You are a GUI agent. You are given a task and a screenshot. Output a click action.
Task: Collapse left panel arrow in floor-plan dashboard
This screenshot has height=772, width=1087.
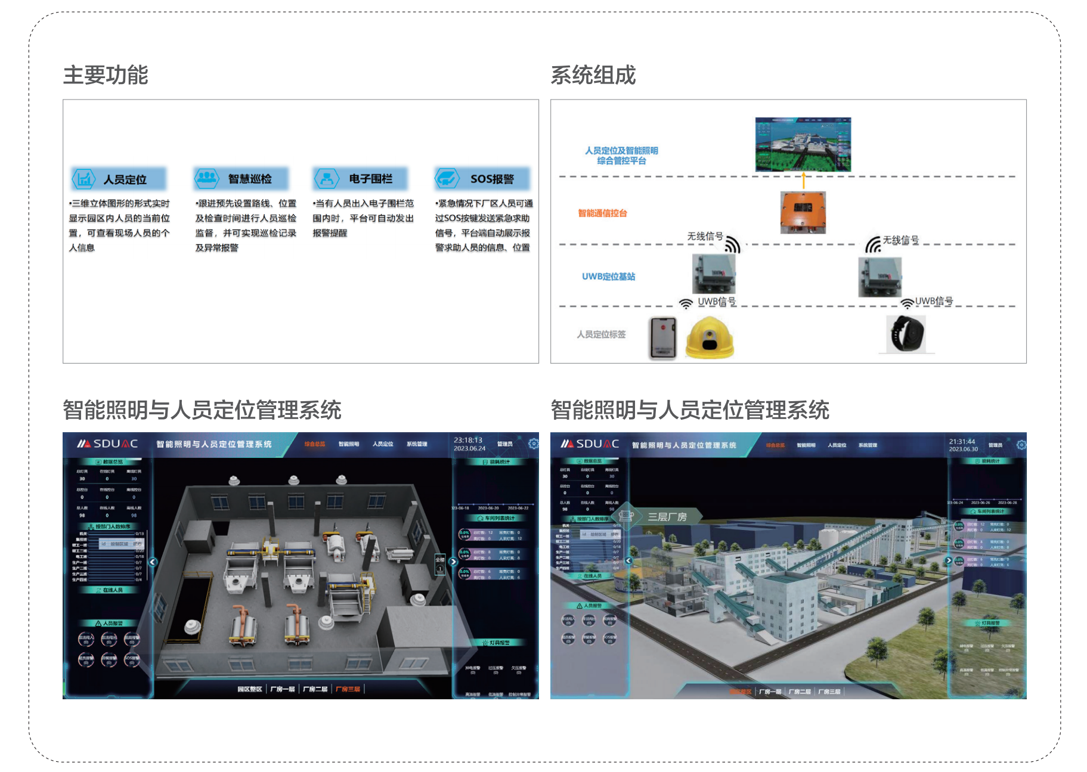point(153,562)
